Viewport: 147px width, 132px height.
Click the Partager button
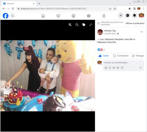(x=138, y=56)
